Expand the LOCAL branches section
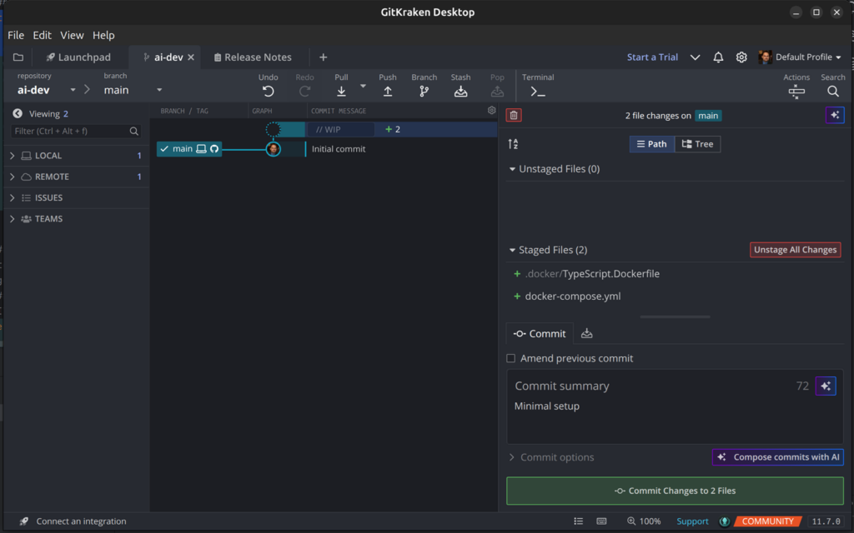 pos(13,156)
